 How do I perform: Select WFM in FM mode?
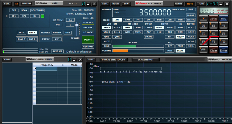128,32
